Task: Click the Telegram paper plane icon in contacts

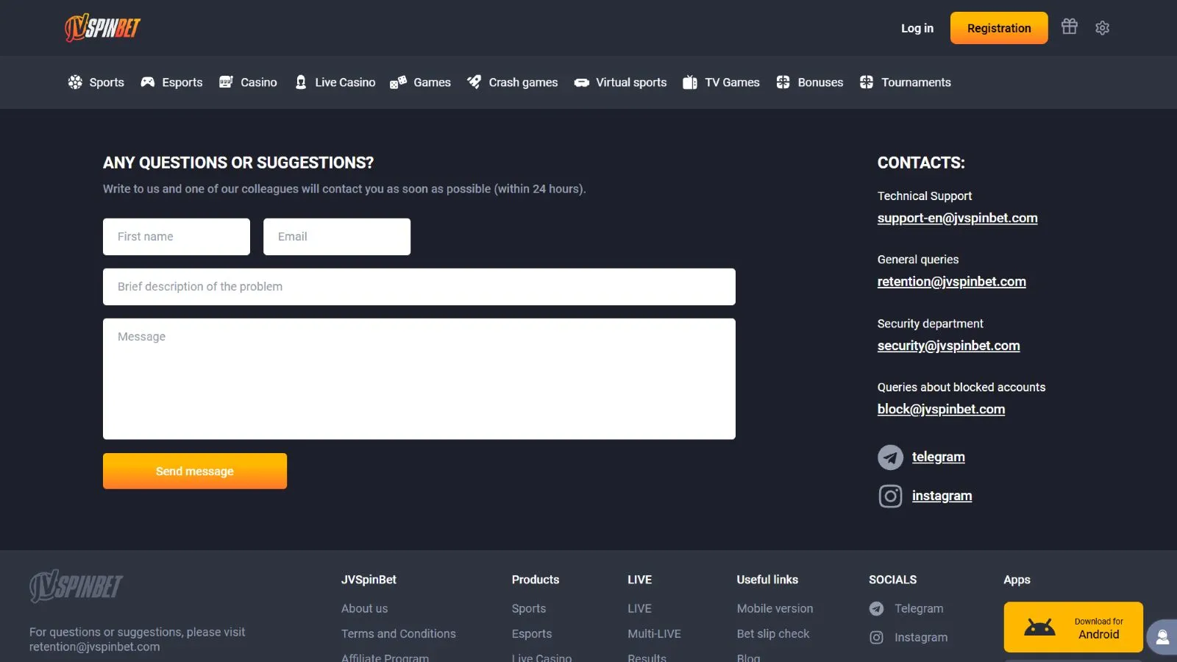Action: 890,458
